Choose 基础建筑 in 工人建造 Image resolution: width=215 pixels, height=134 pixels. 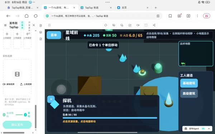189,83
